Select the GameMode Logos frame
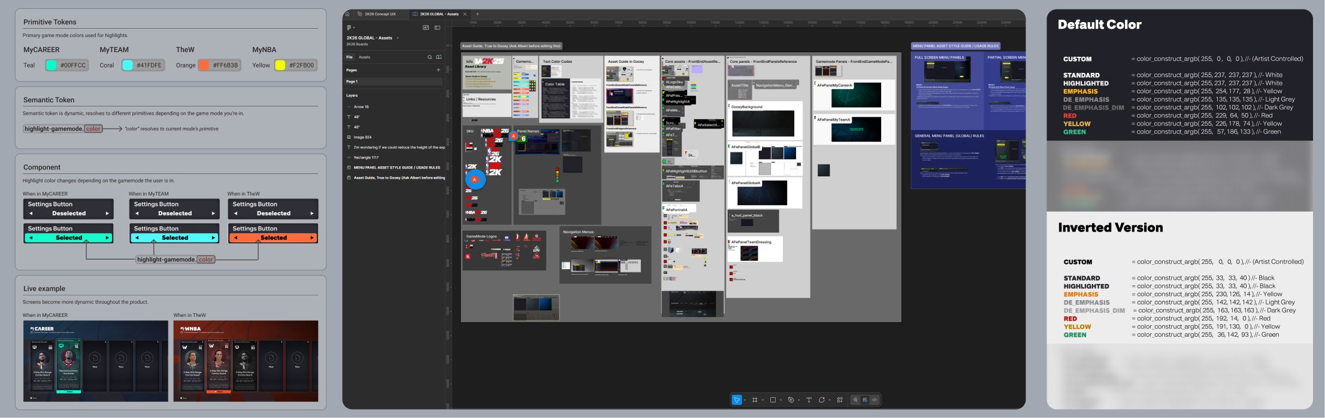This screenshot has height=418, width=1325. pyautogui.click(x=504, y=251)
